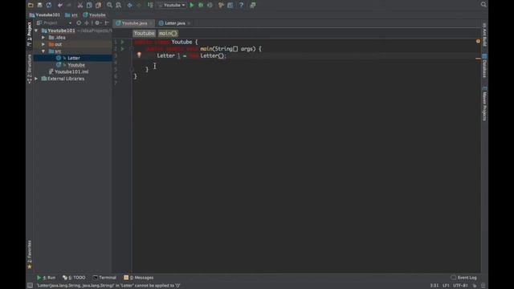Viewport: 514px width, 289px height.
Task: Click tool windows toggle icon in status bar corner
Action: coord(30,286)
